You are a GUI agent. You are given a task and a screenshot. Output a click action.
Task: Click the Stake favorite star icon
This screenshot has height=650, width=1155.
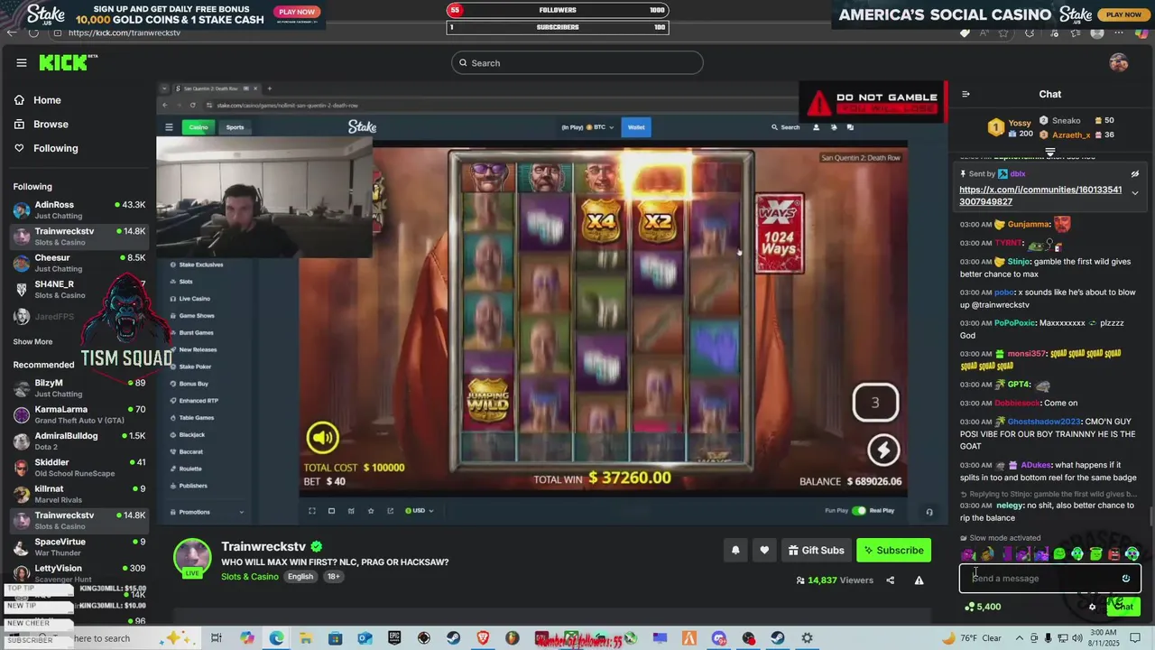371,511
